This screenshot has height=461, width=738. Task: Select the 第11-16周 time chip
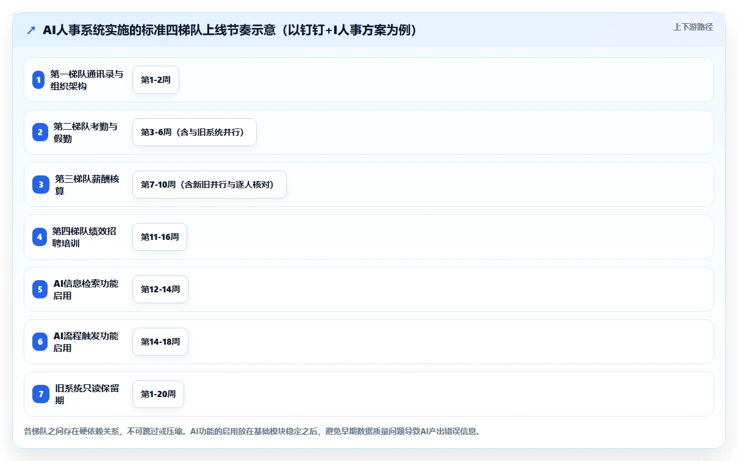click(x=160, y=237)
